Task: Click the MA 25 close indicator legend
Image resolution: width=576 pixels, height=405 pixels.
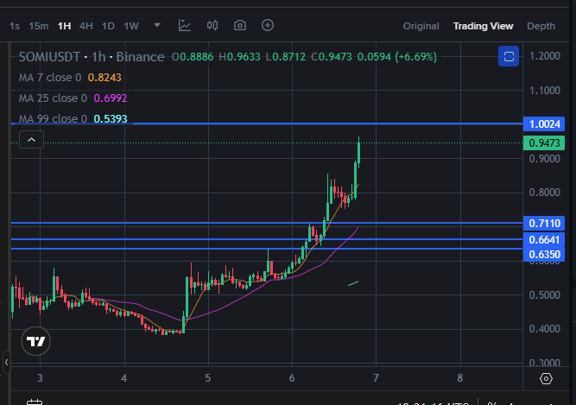Action: point(53,98)
